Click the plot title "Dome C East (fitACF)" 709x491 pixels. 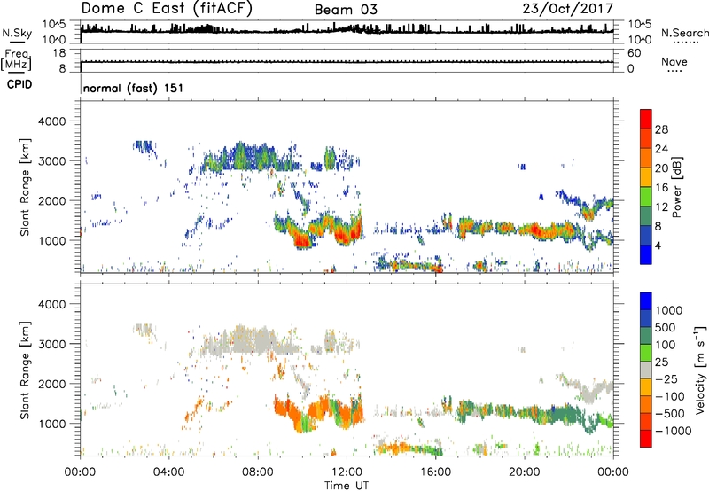pyautogui.click(x=167, y=9)
